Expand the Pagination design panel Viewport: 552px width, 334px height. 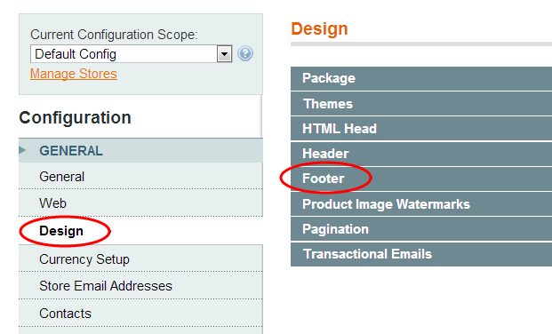click(x=421, y=229)
